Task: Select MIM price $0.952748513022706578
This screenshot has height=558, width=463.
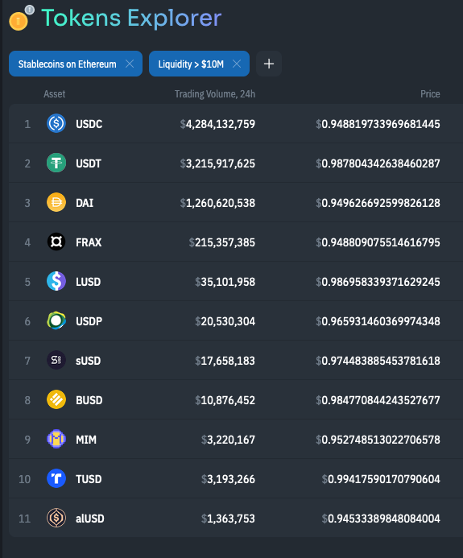Action: 378,440
